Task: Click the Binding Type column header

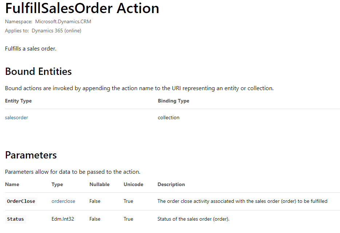Action: point(174,101)
